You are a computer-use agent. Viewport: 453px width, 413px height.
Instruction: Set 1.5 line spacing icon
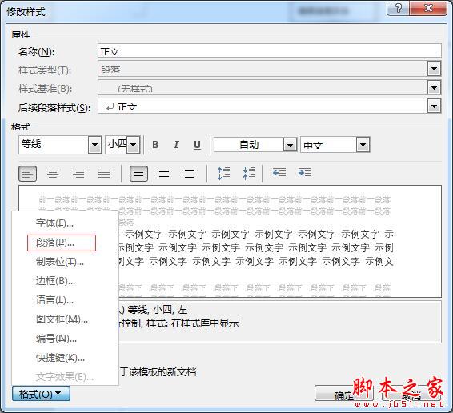click(164, 174)
